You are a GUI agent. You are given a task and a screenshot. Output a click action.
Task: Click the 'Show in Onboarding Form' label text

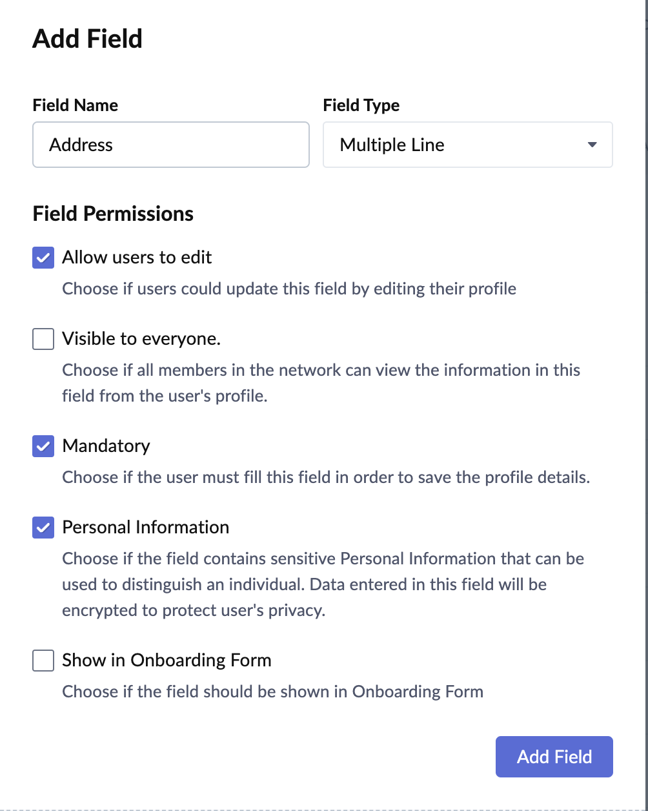[x=167, y=660]
